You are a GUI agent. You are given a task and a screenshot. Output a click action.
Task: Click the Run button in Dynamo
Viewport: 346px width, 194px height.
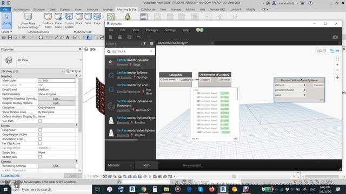click(x=147, y=165)
